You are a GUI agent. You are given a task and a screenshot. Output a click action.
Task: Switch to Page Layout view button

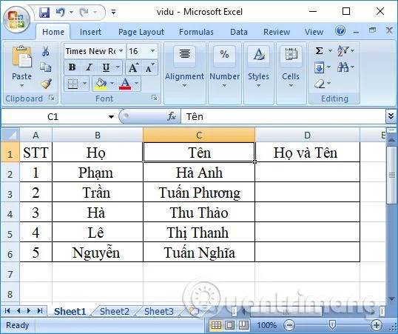(230, 325)
